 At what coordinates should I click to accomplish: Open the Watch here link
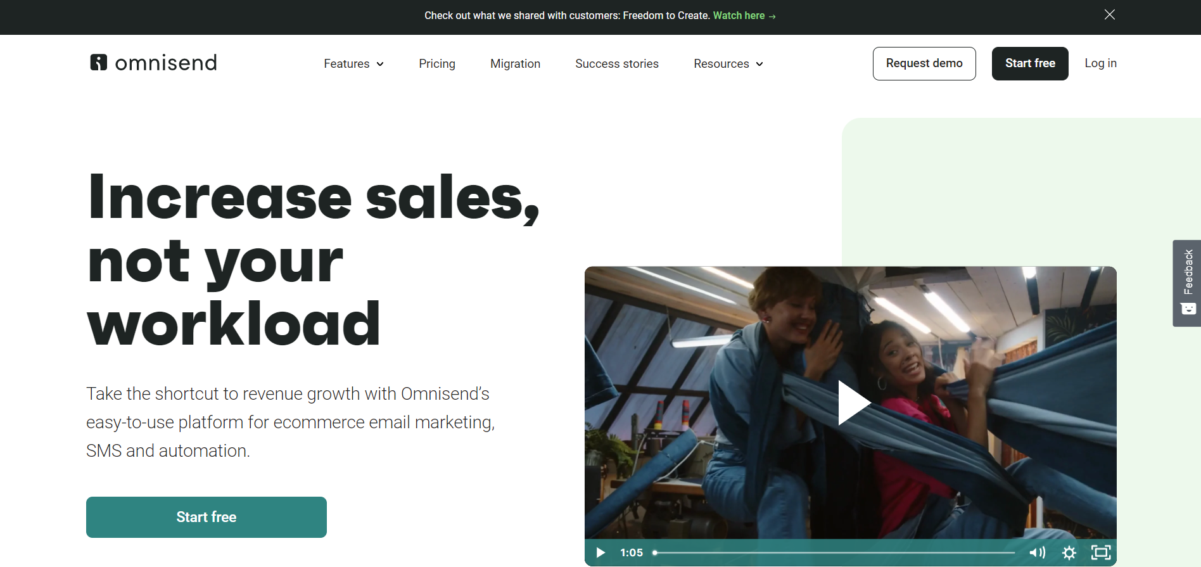[x=744, y=15]
